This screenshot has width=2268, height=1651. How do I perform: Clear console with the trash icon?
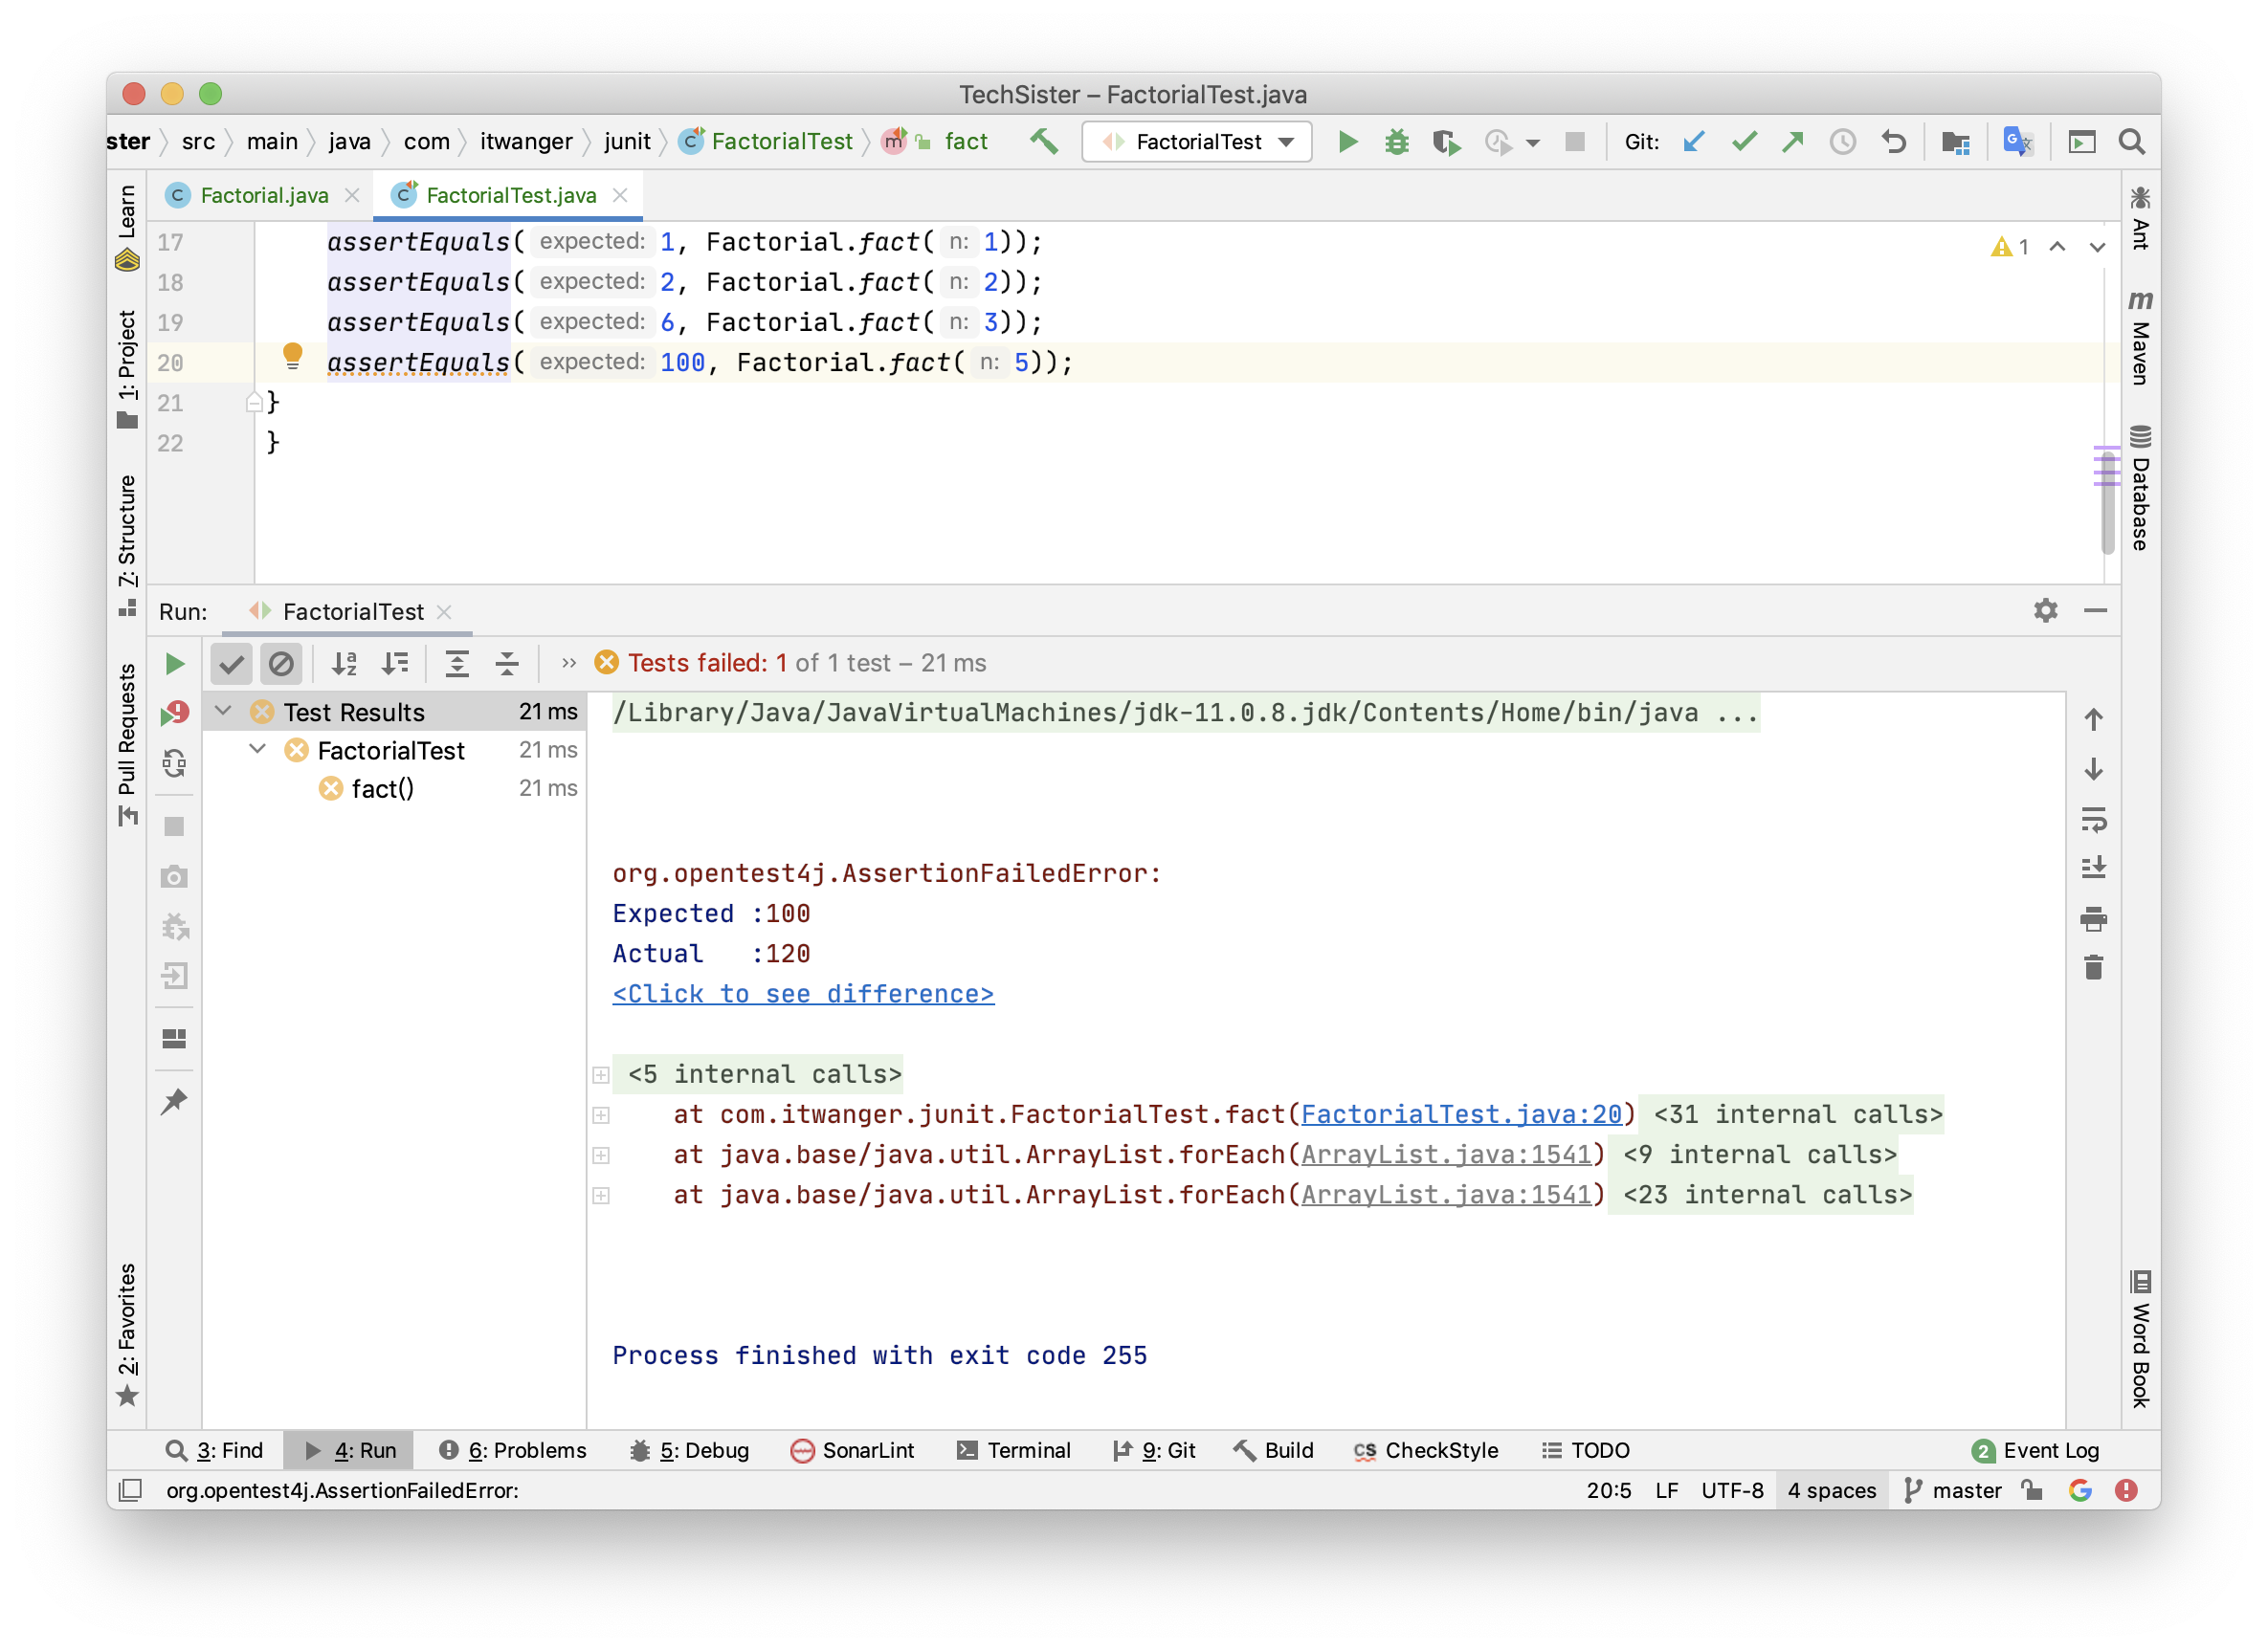click(x=2093, y=967)
